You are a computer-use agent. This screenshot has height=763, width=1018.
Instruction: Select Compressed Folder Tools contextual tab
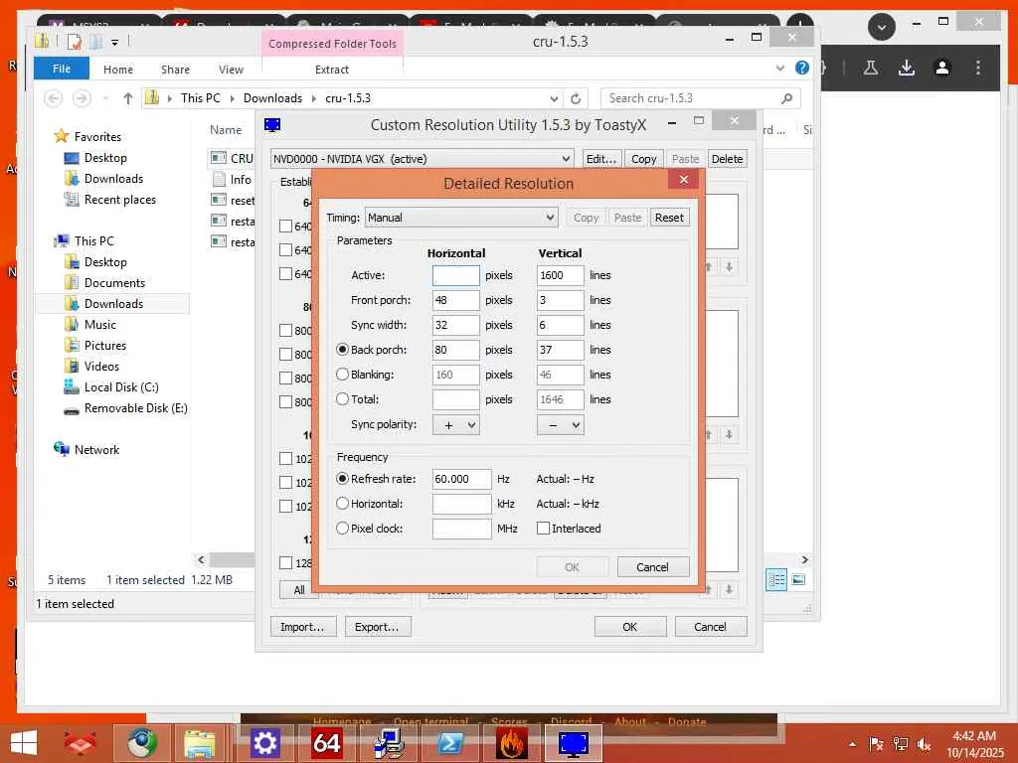(332, 44)
